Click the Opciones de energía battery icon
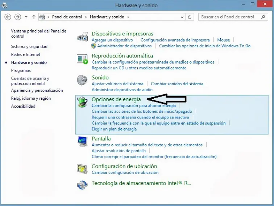274x206 pixels. (x=82, y=102)
